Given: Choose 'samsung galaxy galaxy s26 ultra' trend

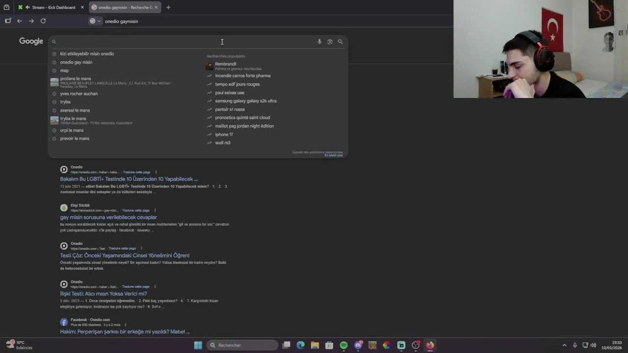Looking at the screenshot, I should [x=245, y=101].
